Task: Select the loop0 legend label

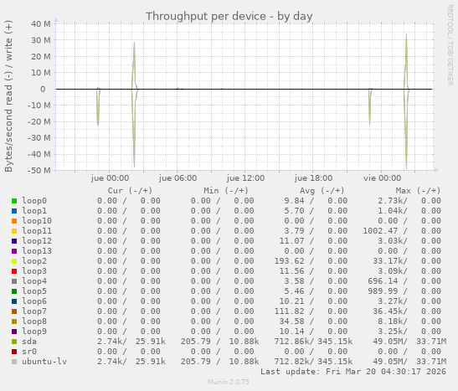Action: coord(34,201)
